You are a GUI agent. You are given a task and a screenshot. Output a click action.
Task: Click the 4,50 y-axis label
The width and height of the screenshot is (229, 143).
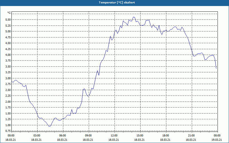tap(8, 43)
